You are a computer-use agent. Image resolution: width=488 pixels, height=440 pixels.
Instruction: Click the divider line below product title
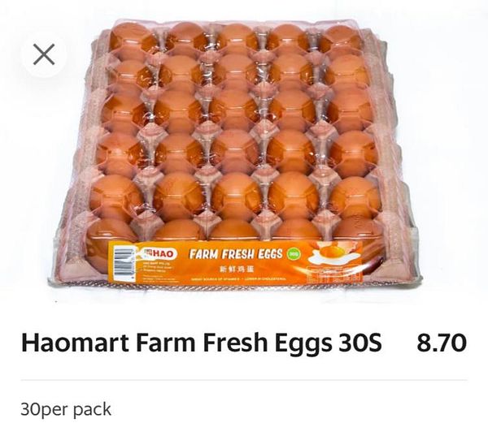(244, 380)
